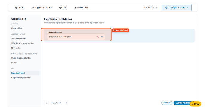The height and width of the screenshot is (109, 206).
Task: Click the Guardar y avanzar button
Action: (182, 103)
